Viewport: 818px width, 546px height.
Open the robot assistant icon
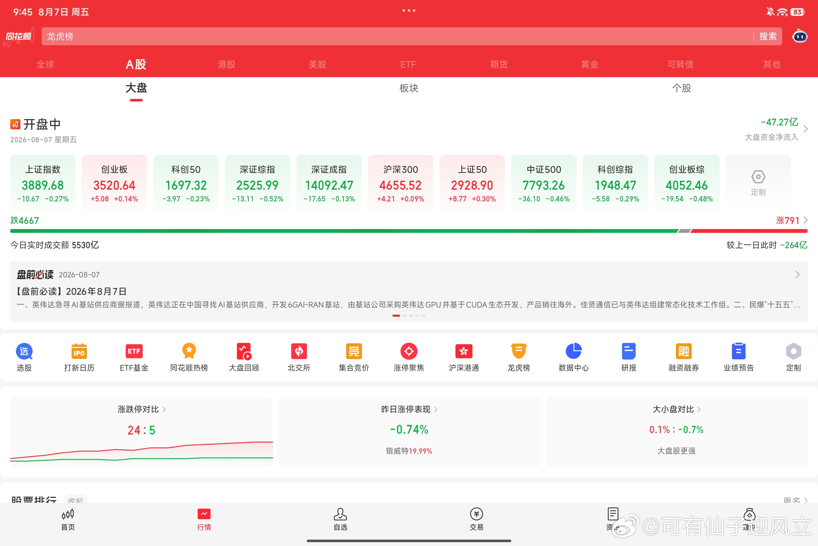(800, 36)
